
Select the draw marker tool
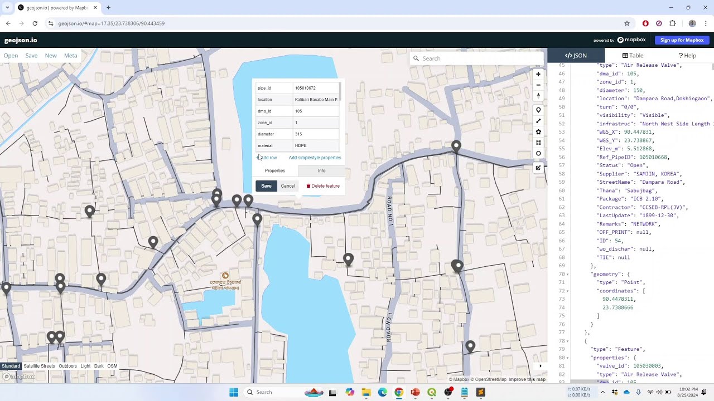pos(538,110)
